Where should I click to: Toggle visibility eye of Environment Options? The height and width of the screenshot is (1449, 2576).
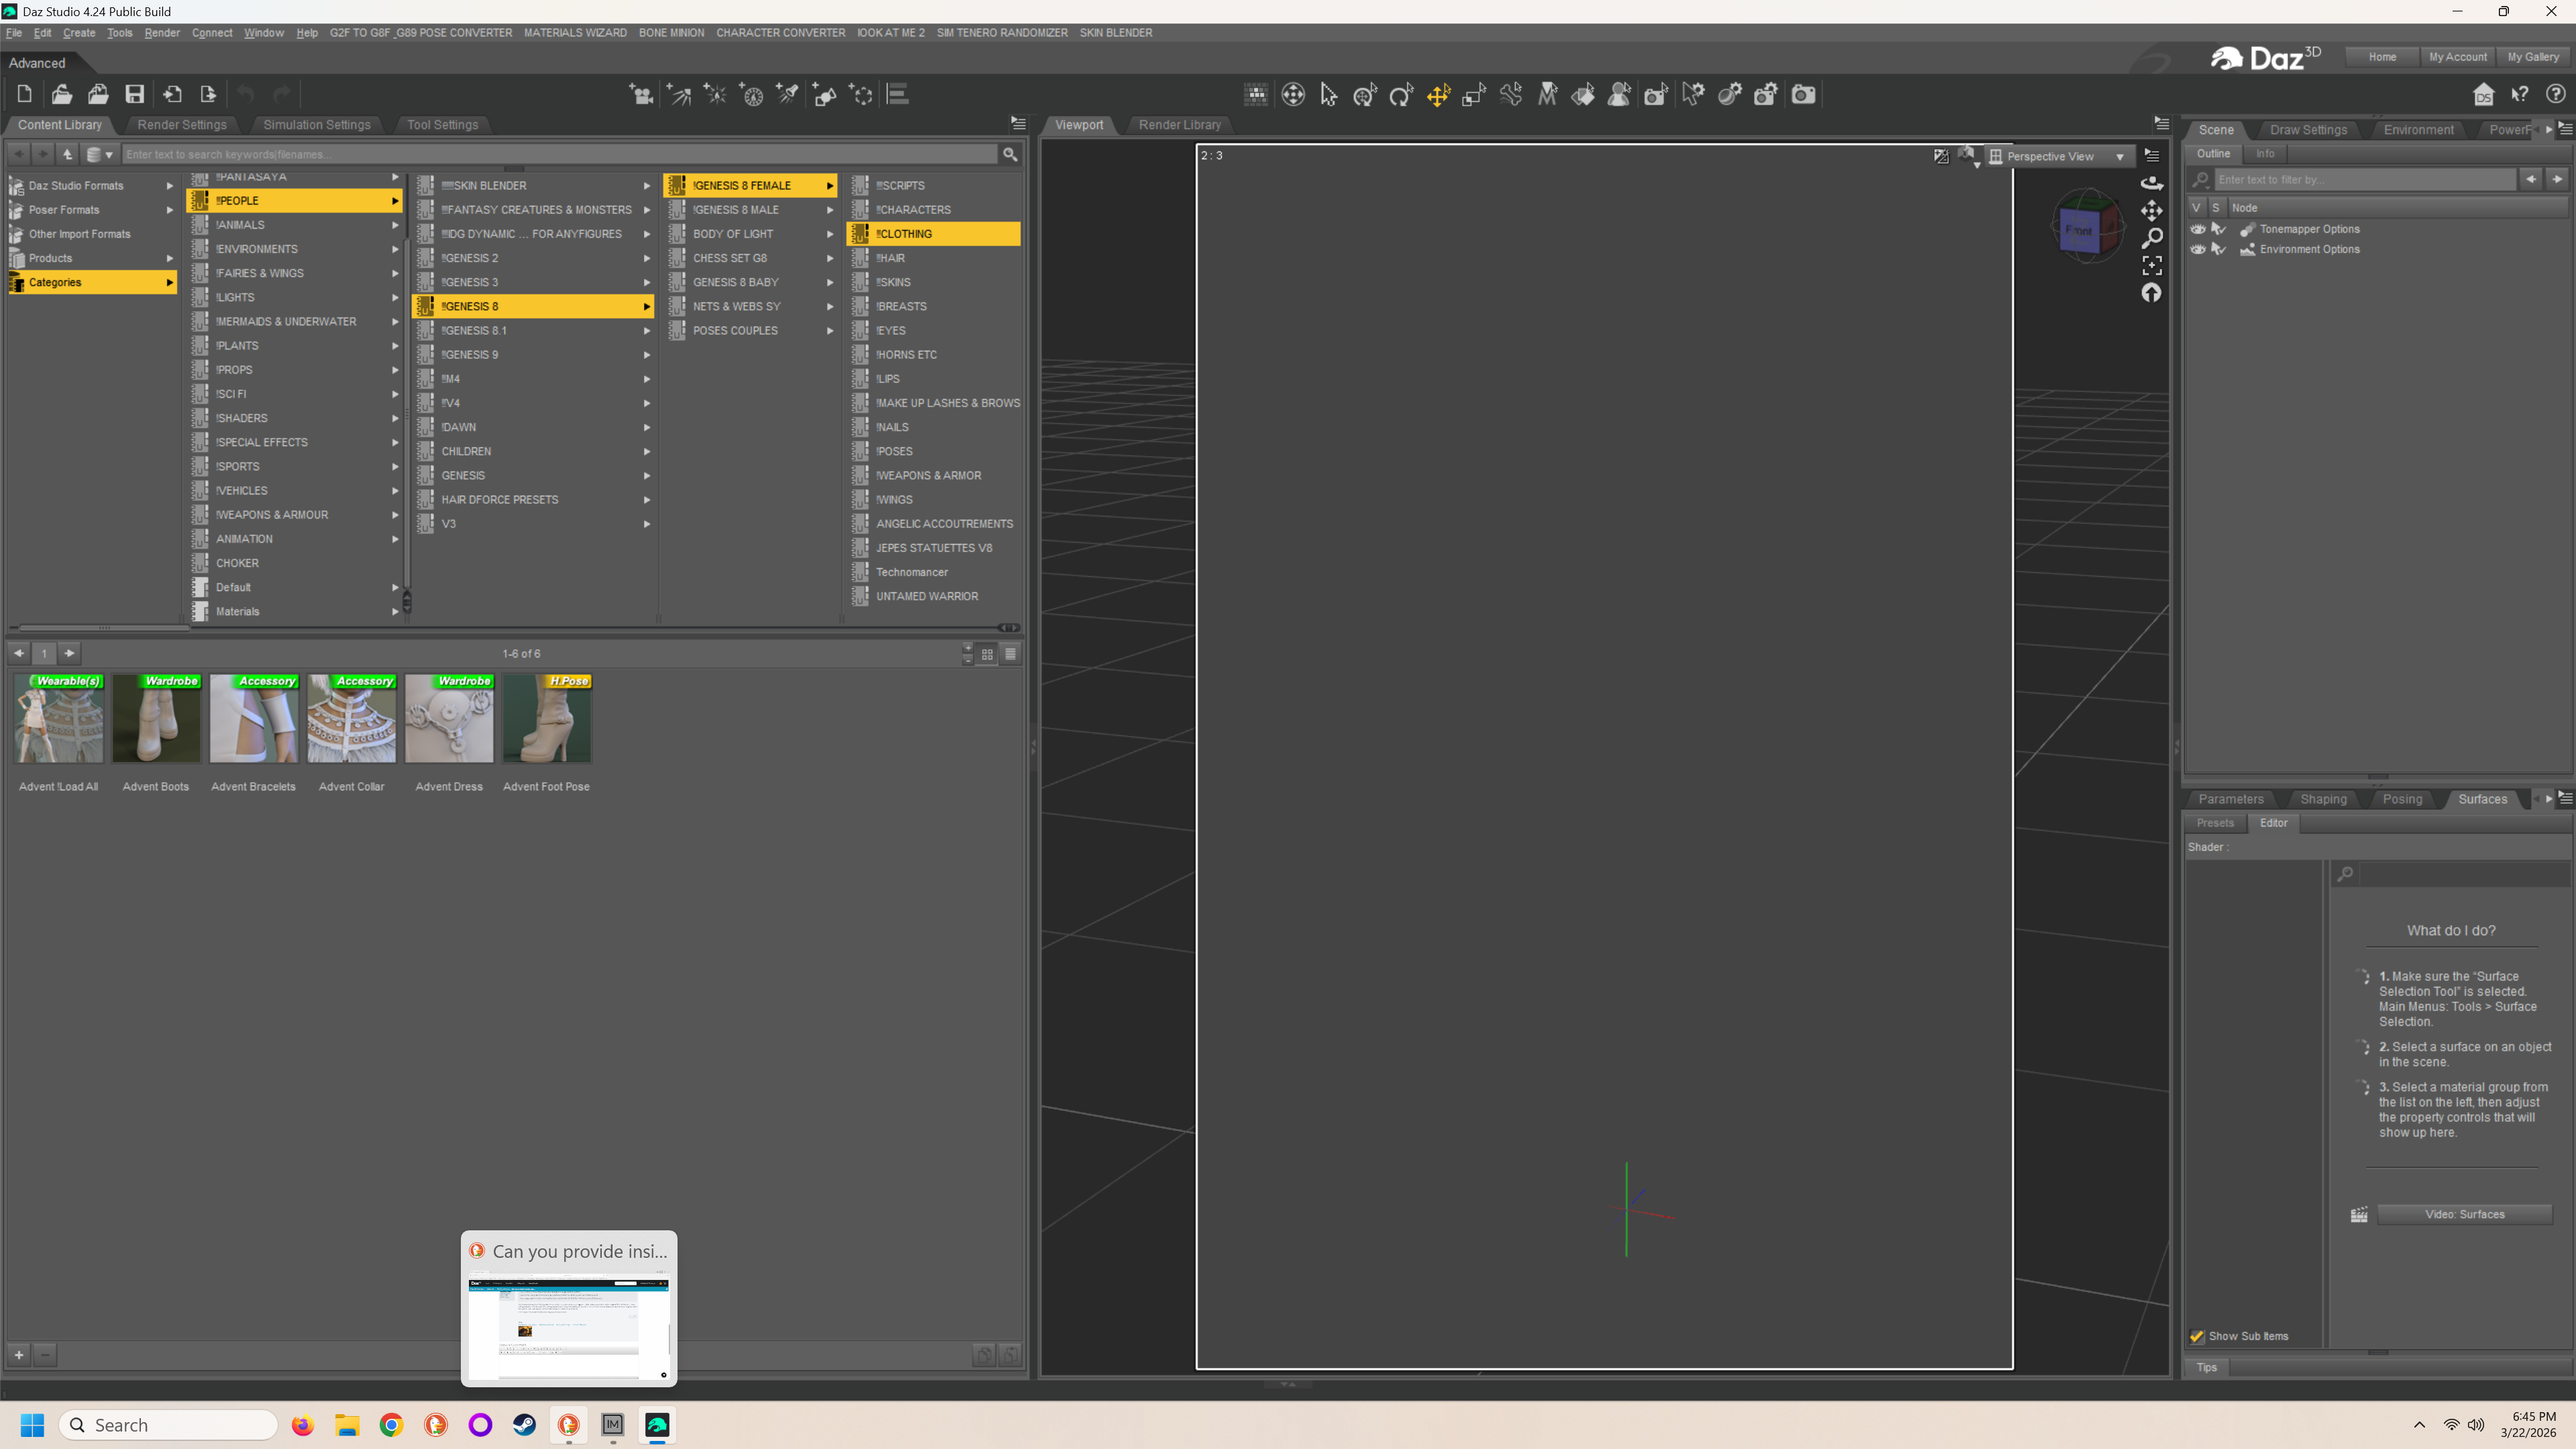pyautogui.click(x=2197, y=249)
